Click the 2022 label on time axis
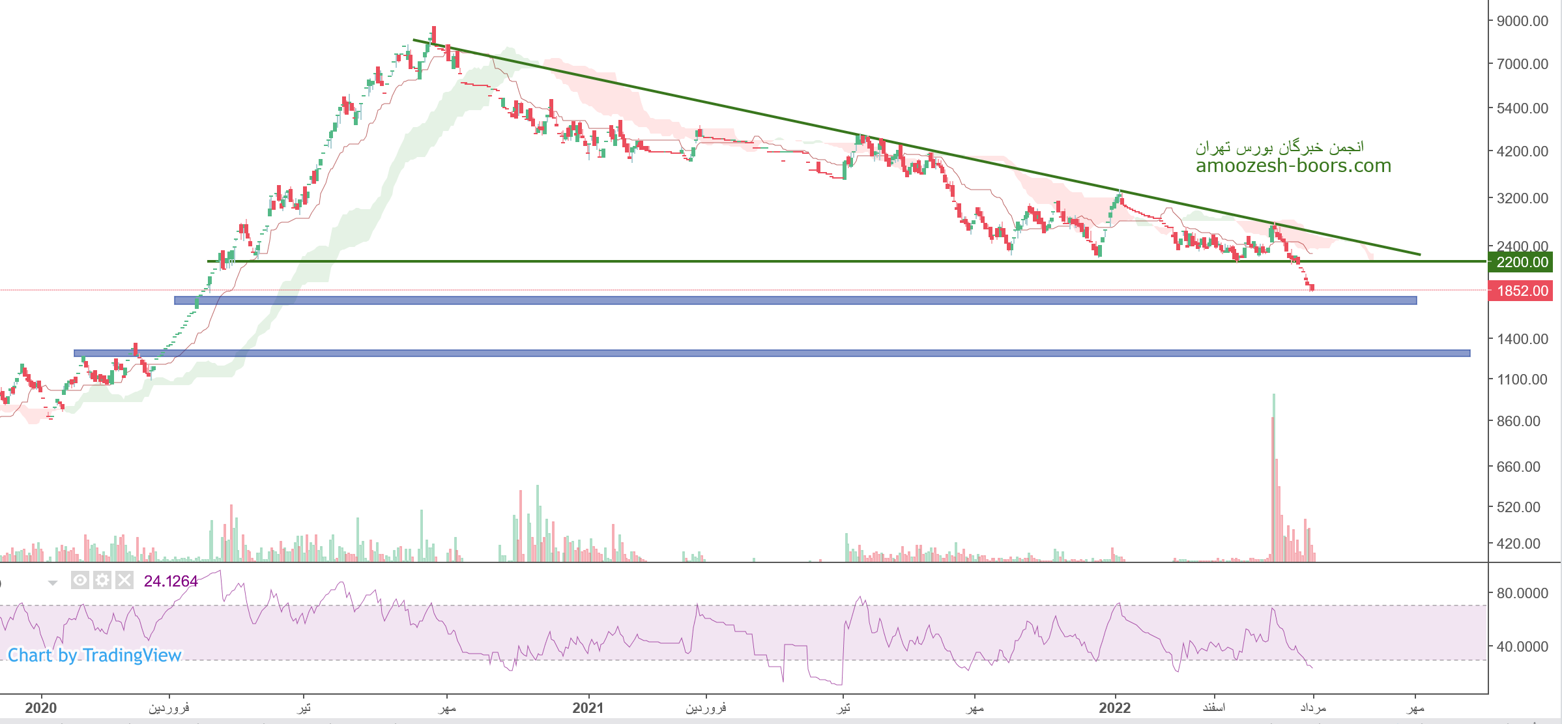The image size is (1562, 724). [x=1114, y=708]
